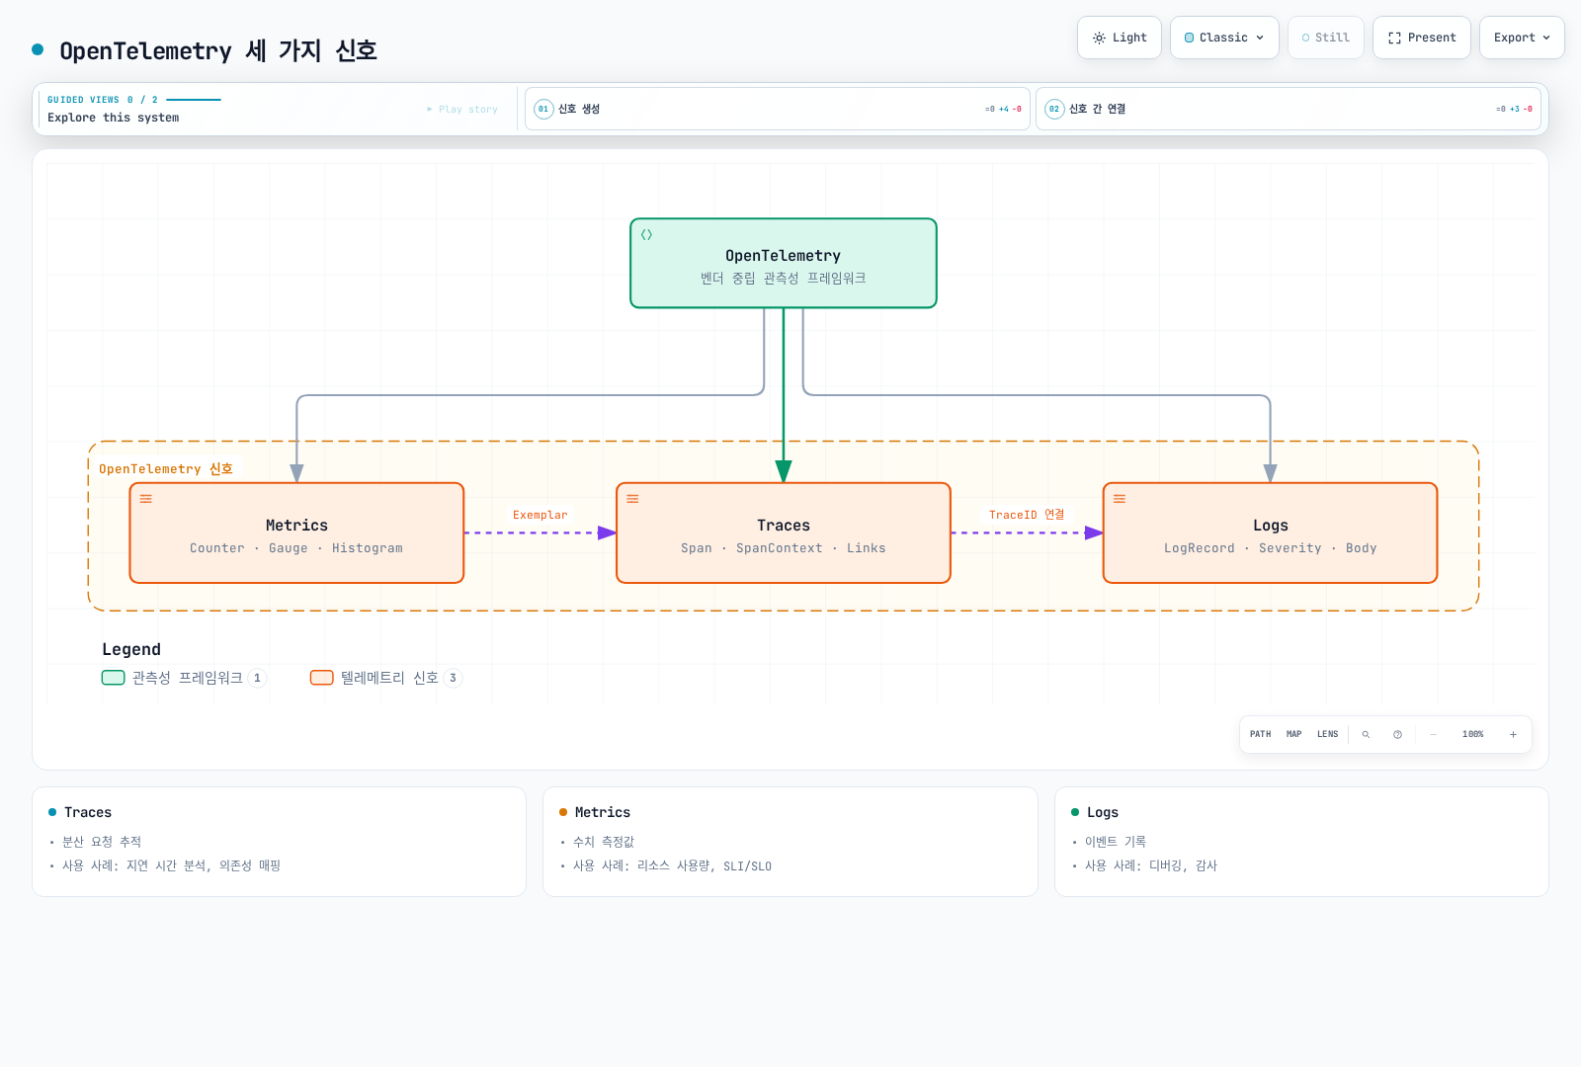Click legend count badge 3

453,678
